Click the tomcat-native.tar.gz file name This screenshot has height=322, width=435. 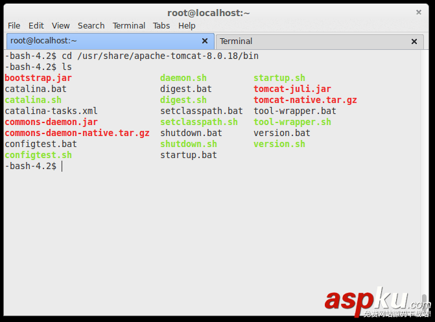(305, 100)
